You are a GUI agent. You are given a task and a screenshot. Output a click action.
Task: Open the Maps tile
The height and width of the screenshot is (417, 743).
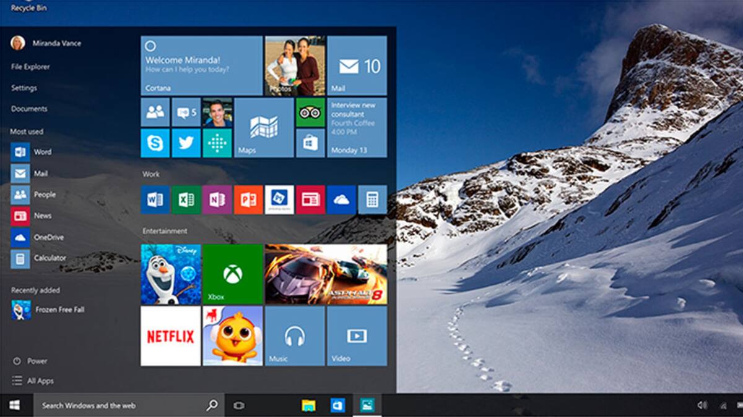[264, 128]
